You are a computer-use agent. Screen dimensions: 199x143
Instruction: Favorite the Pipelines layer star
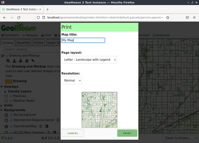point(11,96)
